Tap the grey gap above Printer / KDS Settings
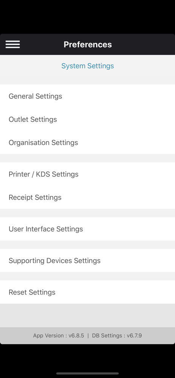 point(87,158)
